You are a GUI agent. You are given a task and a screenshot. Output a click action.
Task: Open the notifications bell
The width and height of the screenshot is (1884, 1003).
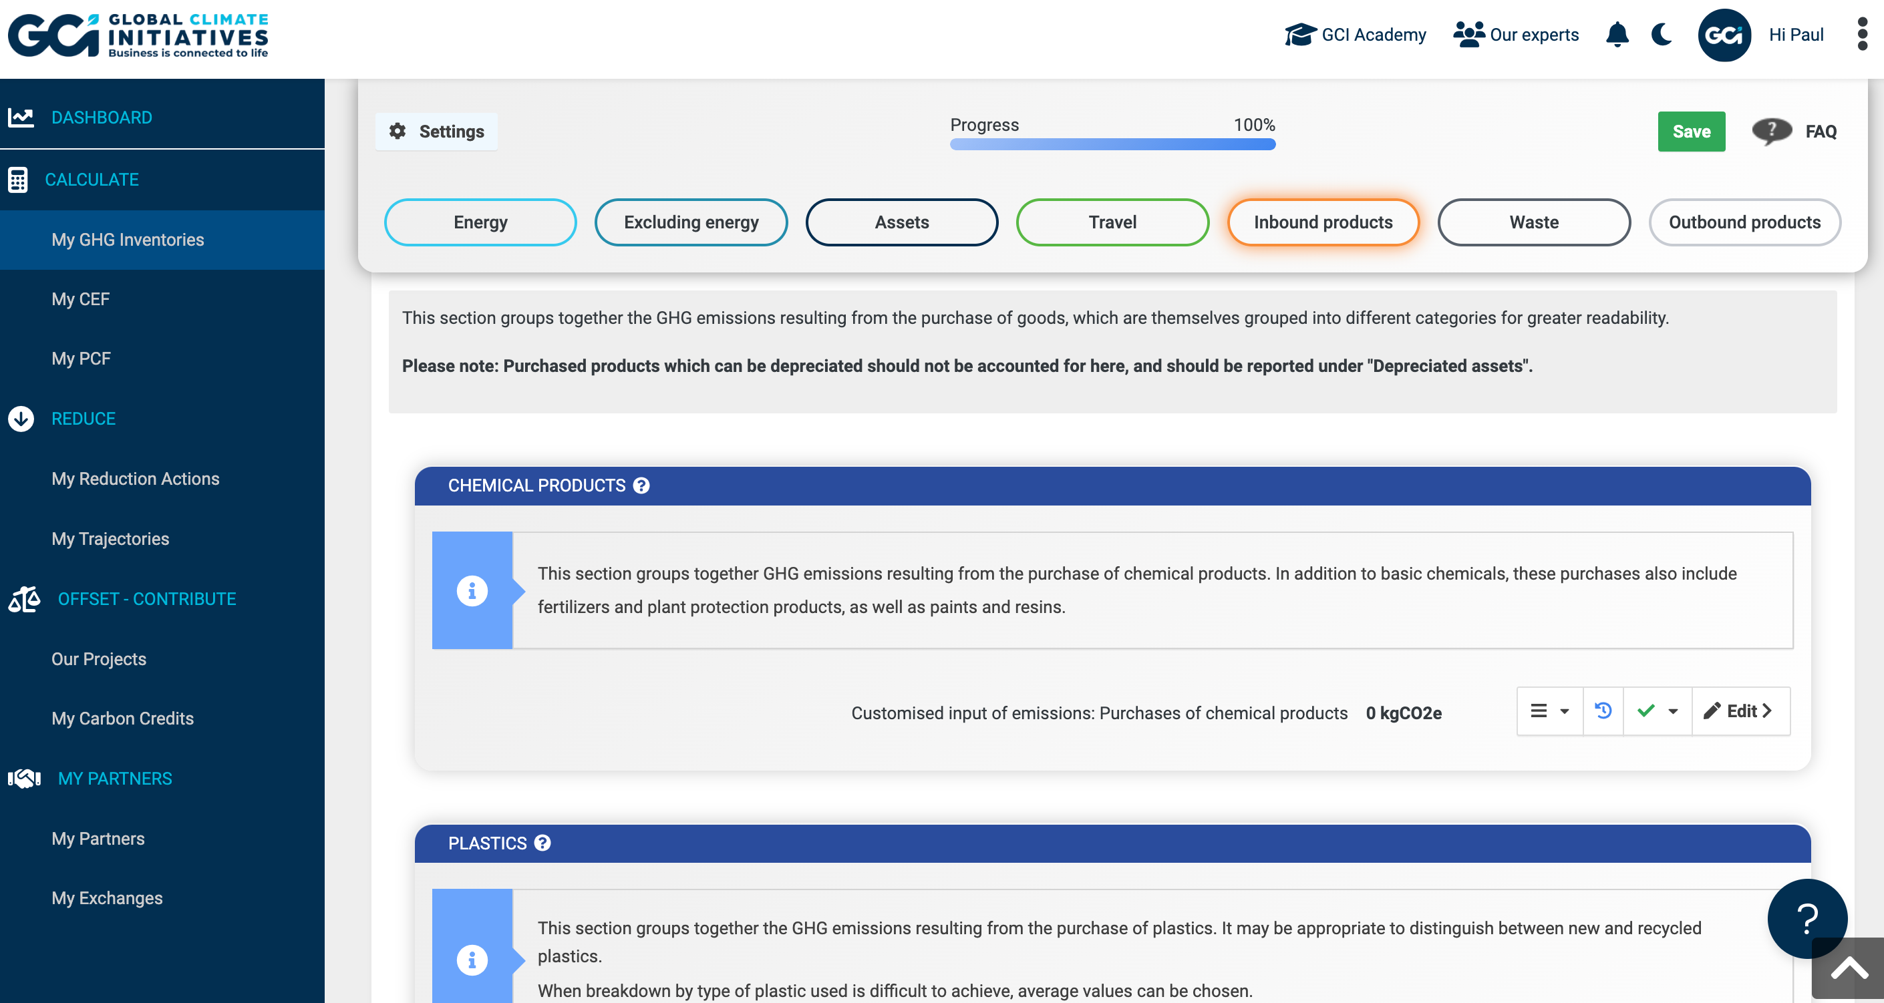coord(1617,34)
